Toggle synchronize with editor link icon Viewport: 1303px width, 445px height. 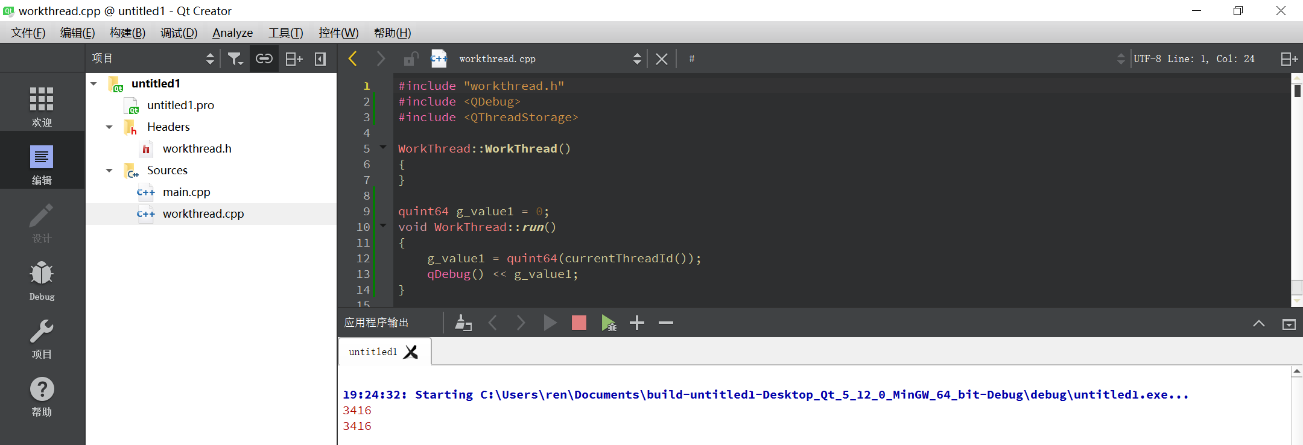click(264, 58)
